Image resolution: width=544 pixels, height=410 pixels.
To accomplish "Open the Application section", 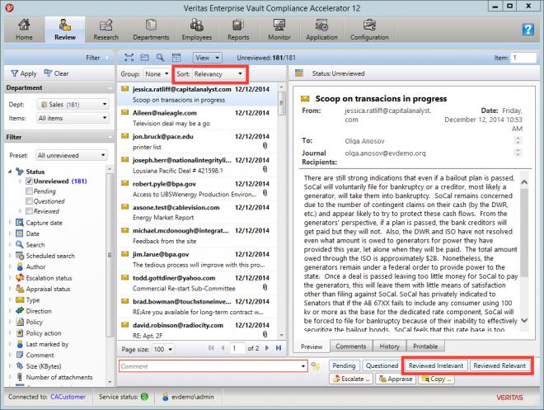I will coord(321,30).
